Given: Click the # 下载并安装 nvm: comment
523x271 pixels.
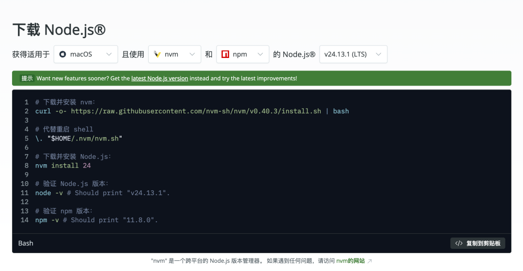Looking at the screenshot, I should [65, 102].
